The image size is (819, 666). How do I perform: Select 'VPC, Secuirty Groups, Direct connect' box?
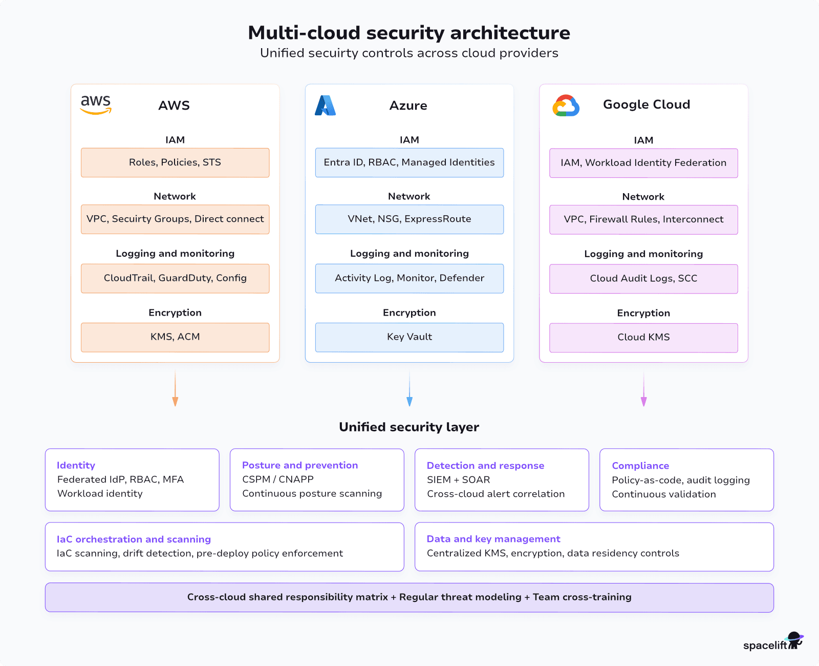pyautogui.click(x=175, y=219)
